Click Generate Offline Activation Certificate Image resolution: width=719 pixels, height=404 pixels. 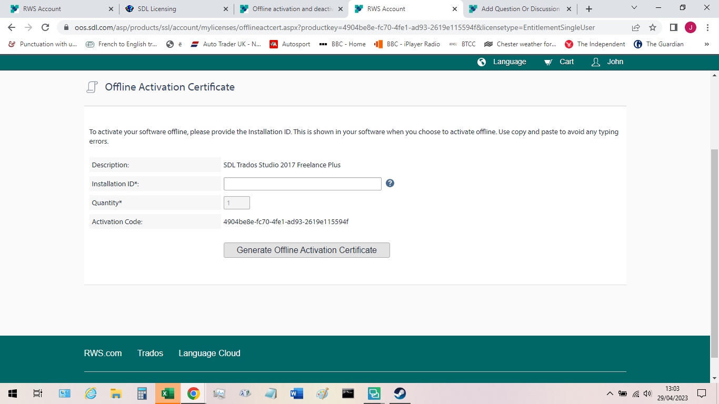coord(307,250)
